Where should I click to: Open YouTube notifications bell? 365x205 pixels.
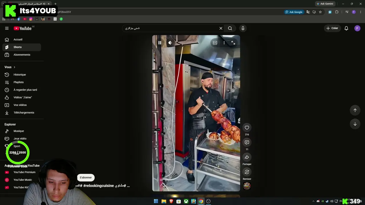[346, 28]
